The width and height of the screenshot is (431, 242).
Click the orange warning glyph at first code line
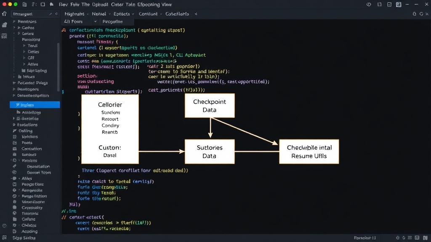pyautogui.click(x=64, y=30)
